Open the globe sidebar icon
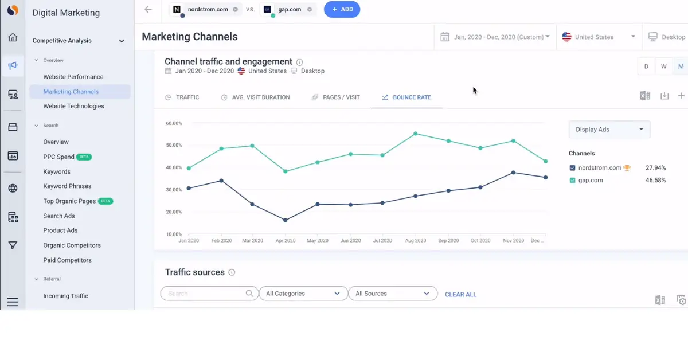 pos(13,189)
